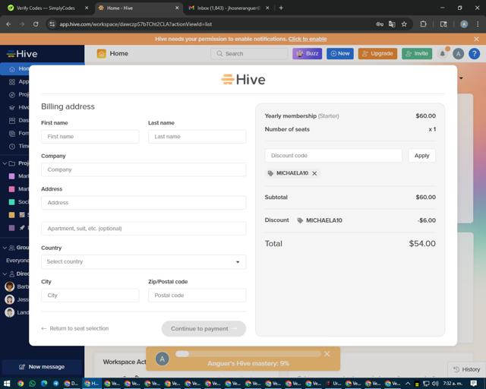Screen dimensions: 486x389
Task: Click the Apartment, suit, etc. field
Action: click(144, 229)
